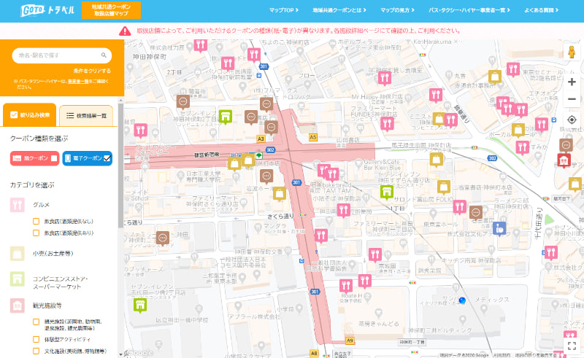Image resolution: width=584 pixels, height=358 pixels.
Task: Click the sidebar scroll-down arrow
Action: [120, 354]
